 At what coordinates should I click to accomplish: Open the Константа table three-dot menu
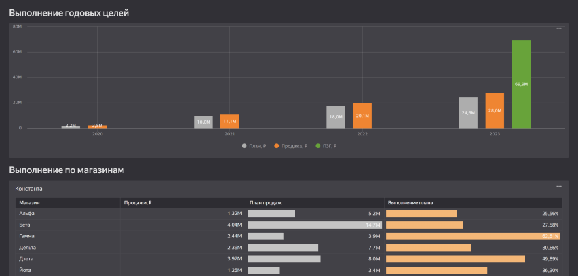[559, 186]
